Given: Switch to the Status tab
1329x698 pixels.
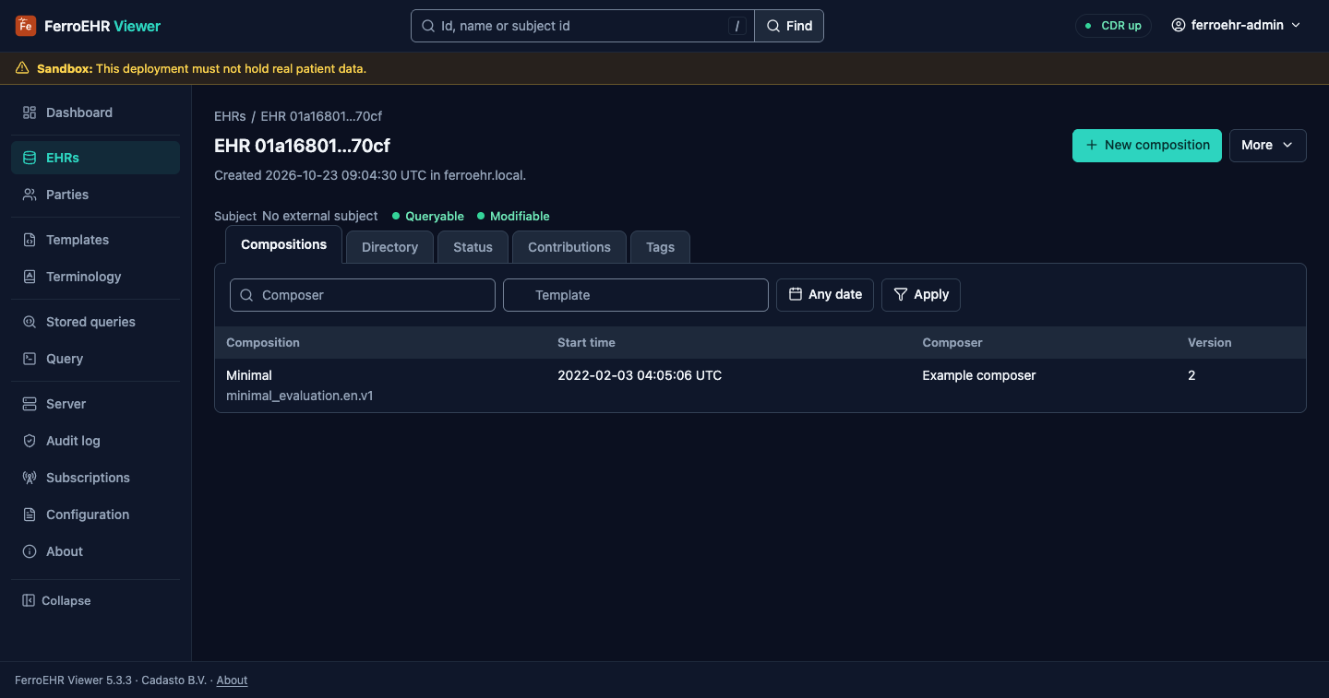Looking at the screenshot, I should tap(473, 247).
